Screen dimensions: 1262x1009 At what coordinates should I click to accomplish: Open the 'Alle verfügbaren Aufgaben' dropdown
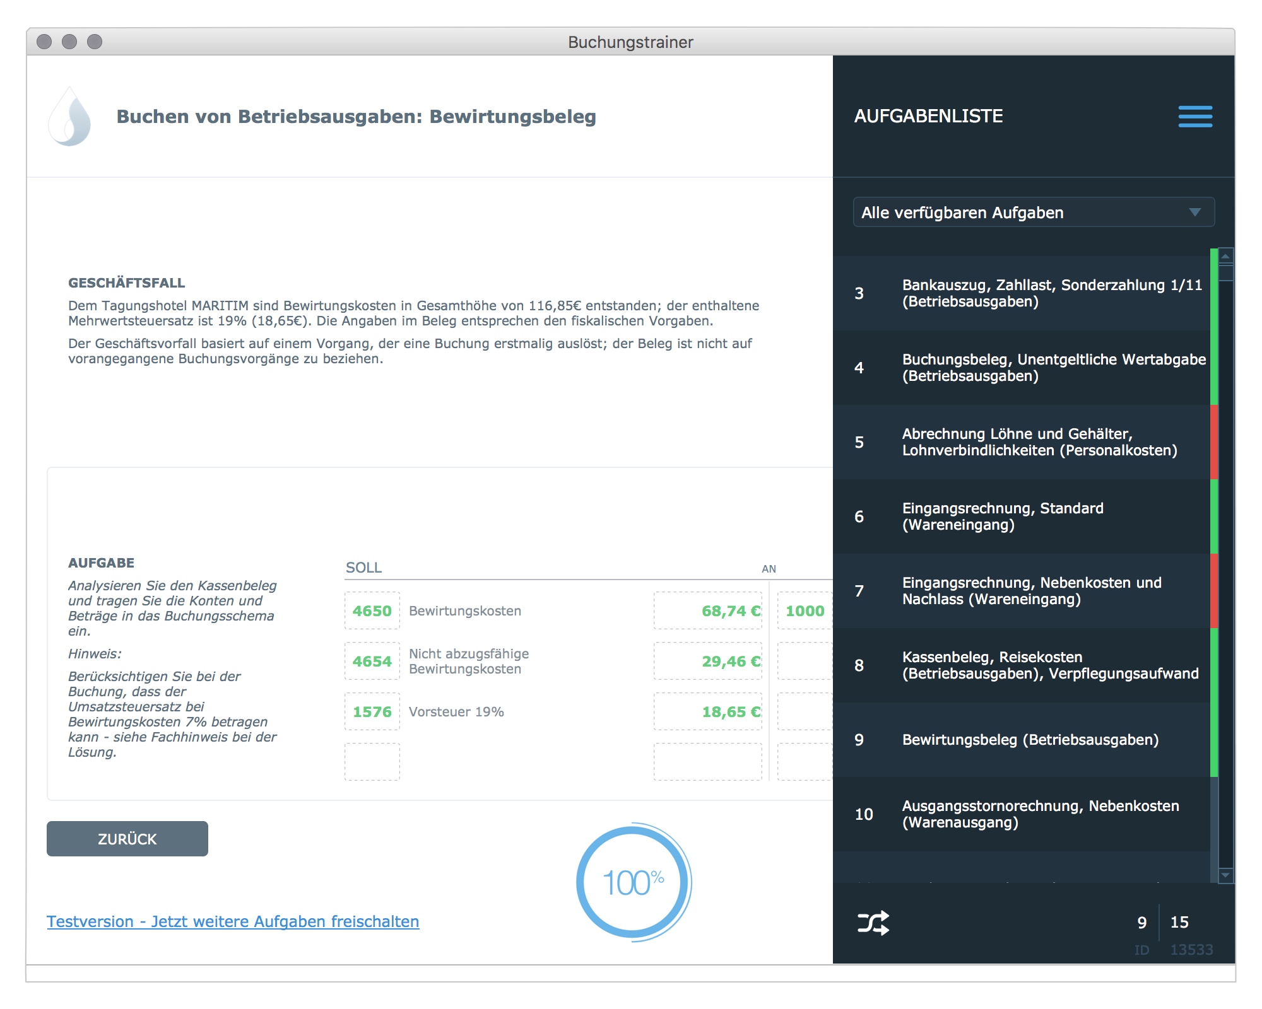click(1022, 213)
